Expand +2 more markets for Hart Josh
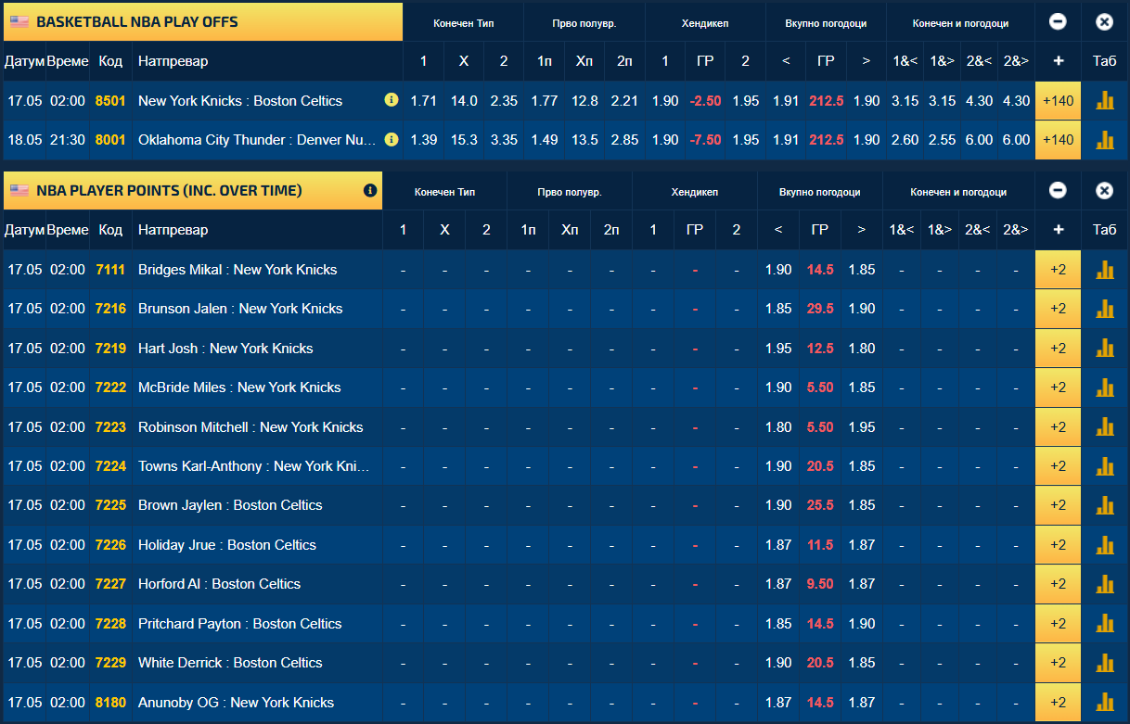 (x=1058, y=349)
